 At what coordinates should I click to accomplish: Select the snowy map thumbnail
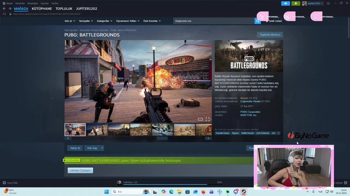point(163,130)
